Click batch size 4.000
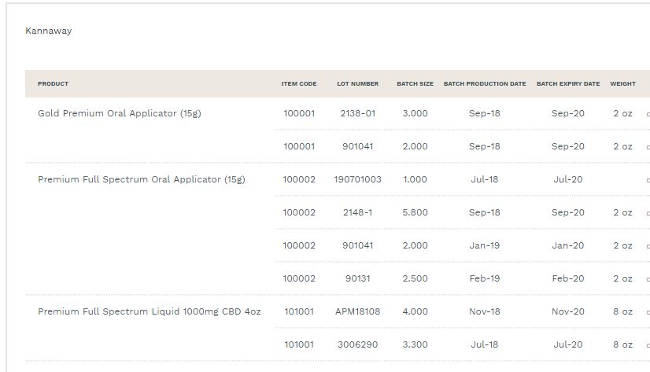 (415, 311)
